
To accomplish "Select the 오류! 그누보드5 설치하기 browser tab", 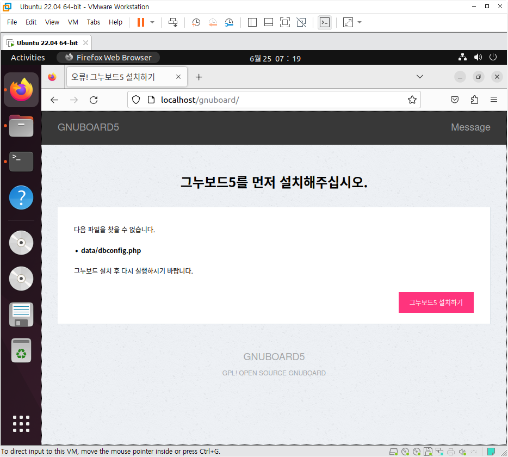I will 127,77.
